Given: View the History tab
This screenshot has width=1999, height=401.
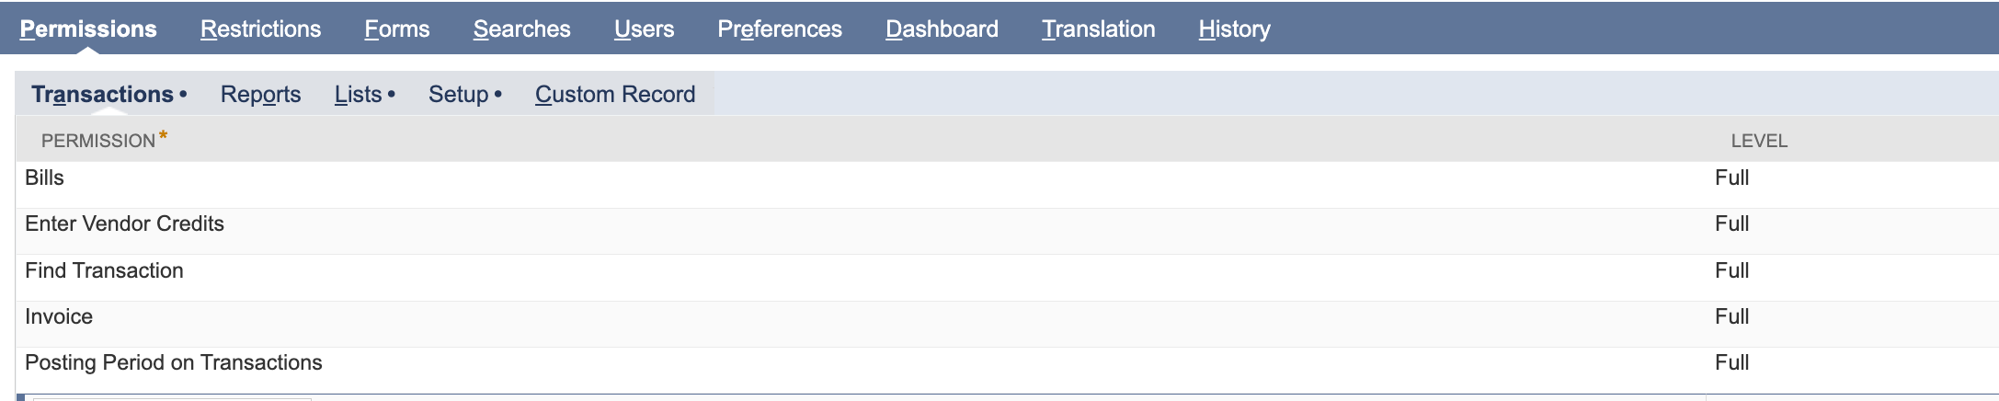Looking at the screenshot, I should (1234, 29).
